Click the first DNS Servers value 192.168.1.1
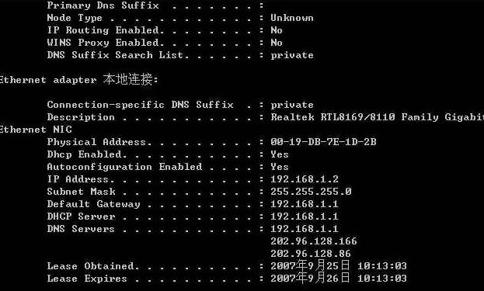Viewport: 484px width, 291px height. [305, 229]
